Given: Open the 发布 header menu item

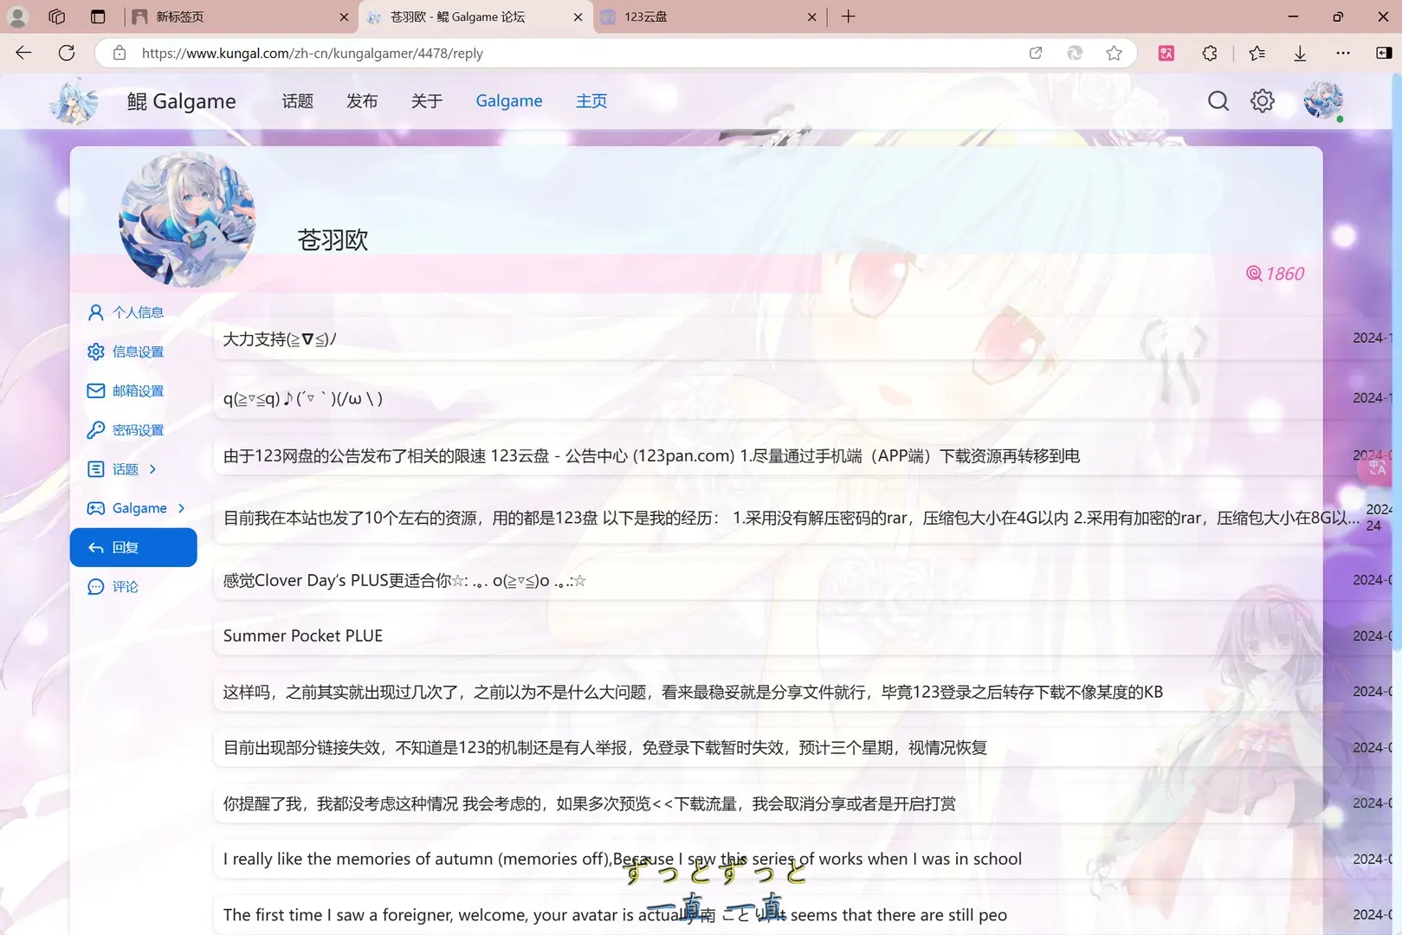Looking at the screenshot, I should pyautogui.click(x=362, y=101).
